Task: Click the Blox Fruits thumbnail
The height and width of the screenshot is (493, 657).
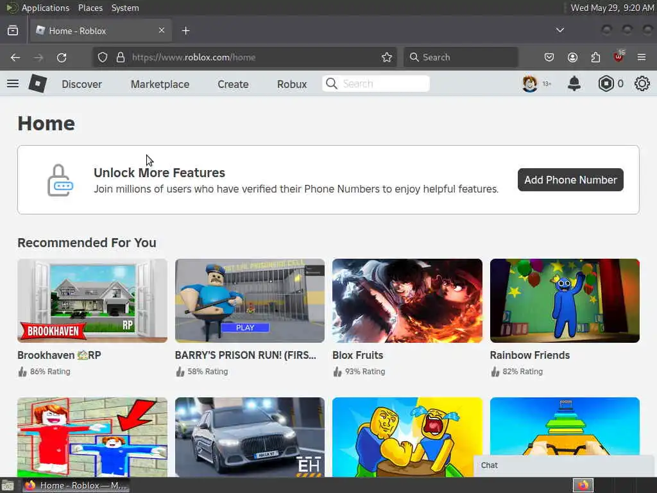Action: point(407,300)
